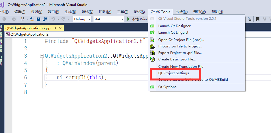Click the Bookmark toolbar icon
This screenshot has width=271, height=133.
(x=258, y=19)
